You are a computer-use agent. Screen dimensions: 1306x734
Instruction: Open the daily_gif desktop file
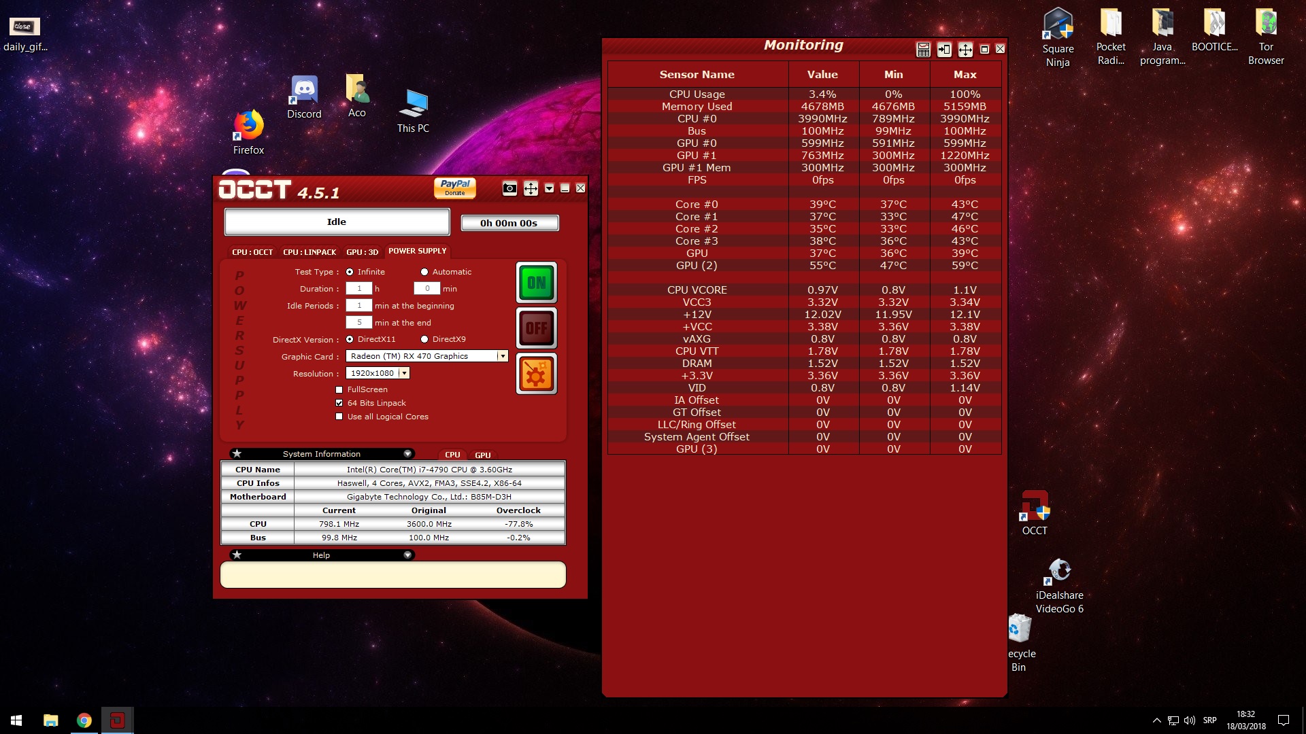[25, 34]
